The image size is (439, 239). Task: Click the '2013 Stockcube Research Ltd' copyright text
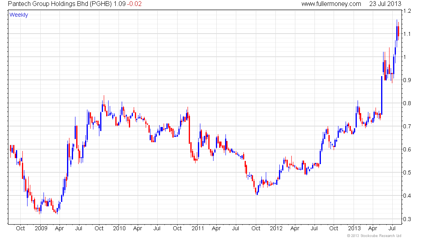374,236
